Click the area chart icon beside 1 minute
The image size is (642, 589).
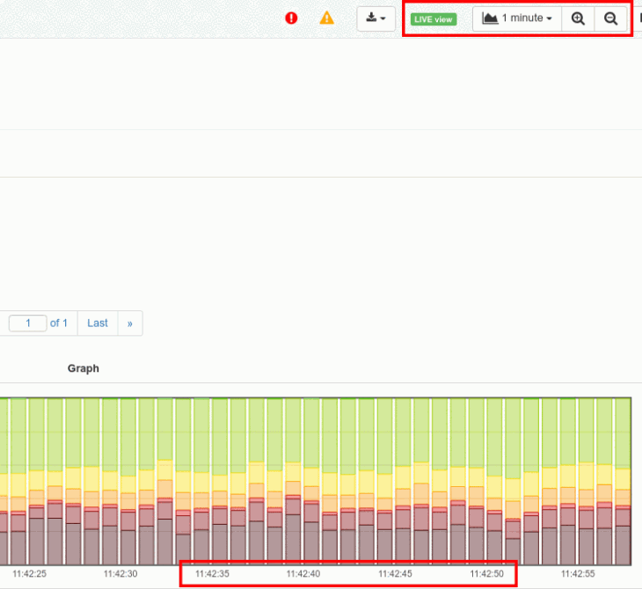[x=490, y=18]
